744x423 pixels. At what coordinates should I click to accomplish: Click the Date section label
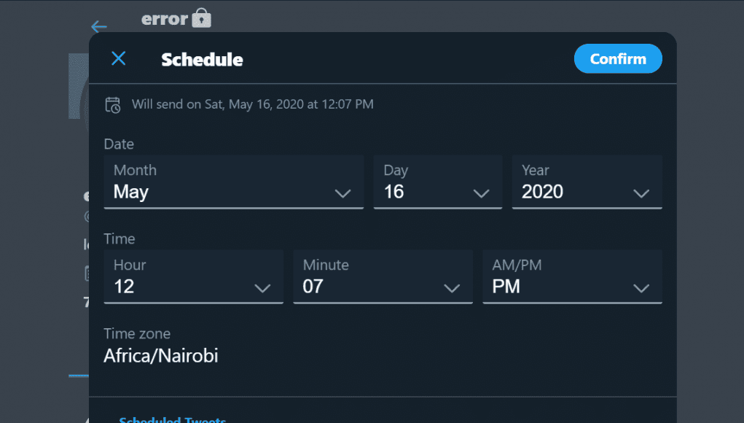click(x=119, y=144)
